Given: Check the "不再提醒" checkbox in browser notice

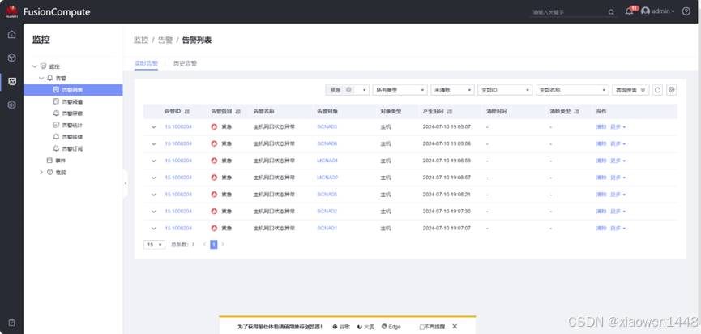Looking at the screenshot, I should [422, 327].
